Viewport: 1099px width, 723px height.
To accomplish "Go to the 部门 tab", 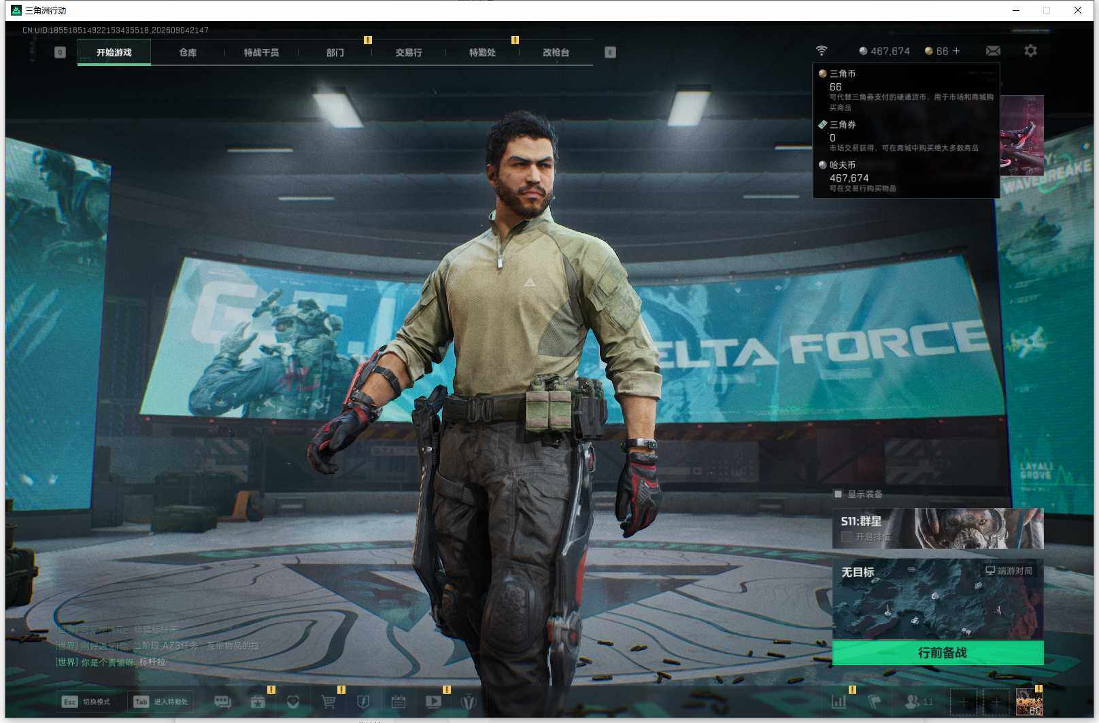I will tap(335, 52).
